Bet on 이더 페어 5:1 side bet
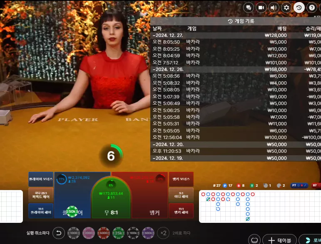Viewport: 321px width, 244px height. click(181, 195)
